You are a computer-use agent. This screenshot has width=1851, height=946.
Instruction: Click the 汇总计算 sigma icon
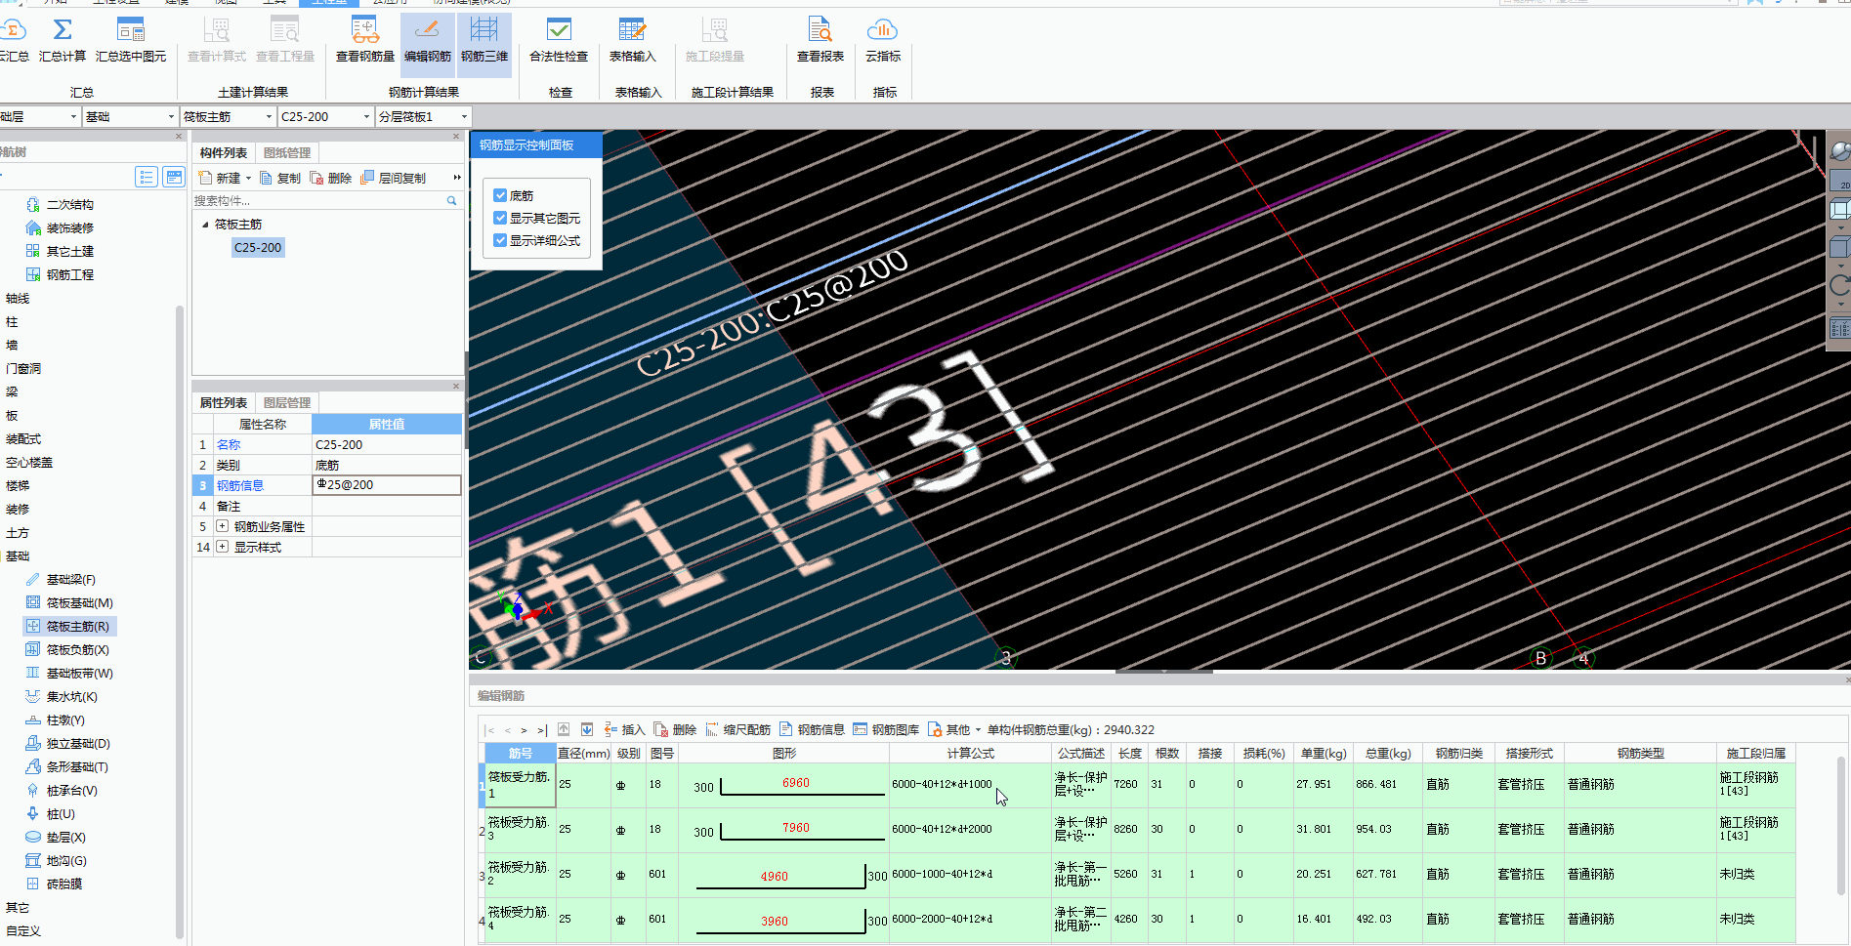point(62,31)
